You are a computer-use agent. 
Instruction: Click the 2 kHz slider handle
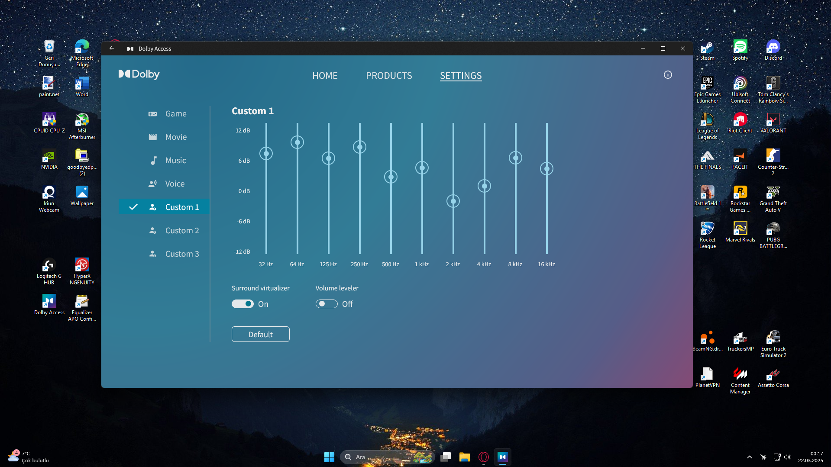pos(453,201)
